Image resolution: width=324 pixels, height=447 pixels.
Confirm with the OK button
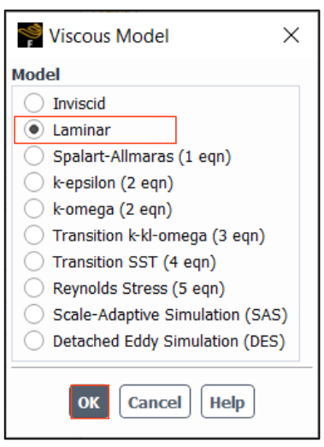click(x=90, y=402)
